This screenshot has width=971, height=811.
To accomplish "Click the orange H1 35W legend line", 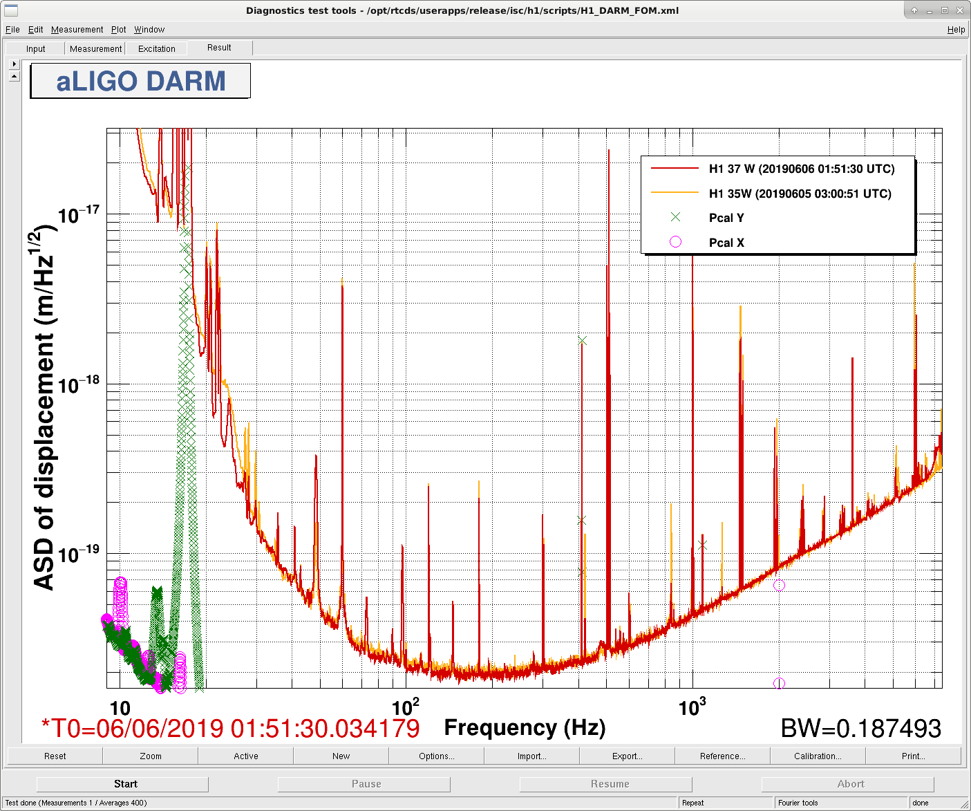I will point(675,193).
